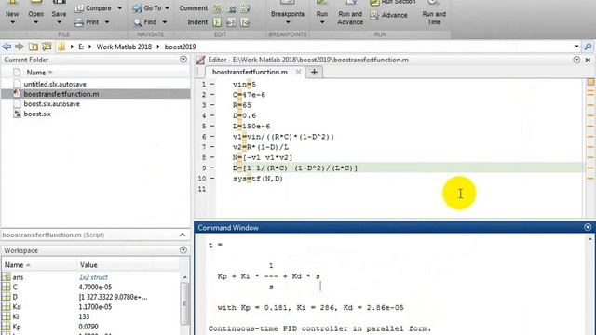The width and height of the screenshot is (596, 335).
Task: Collapse the file details panel chevron
Action: [x=183, y=234]
